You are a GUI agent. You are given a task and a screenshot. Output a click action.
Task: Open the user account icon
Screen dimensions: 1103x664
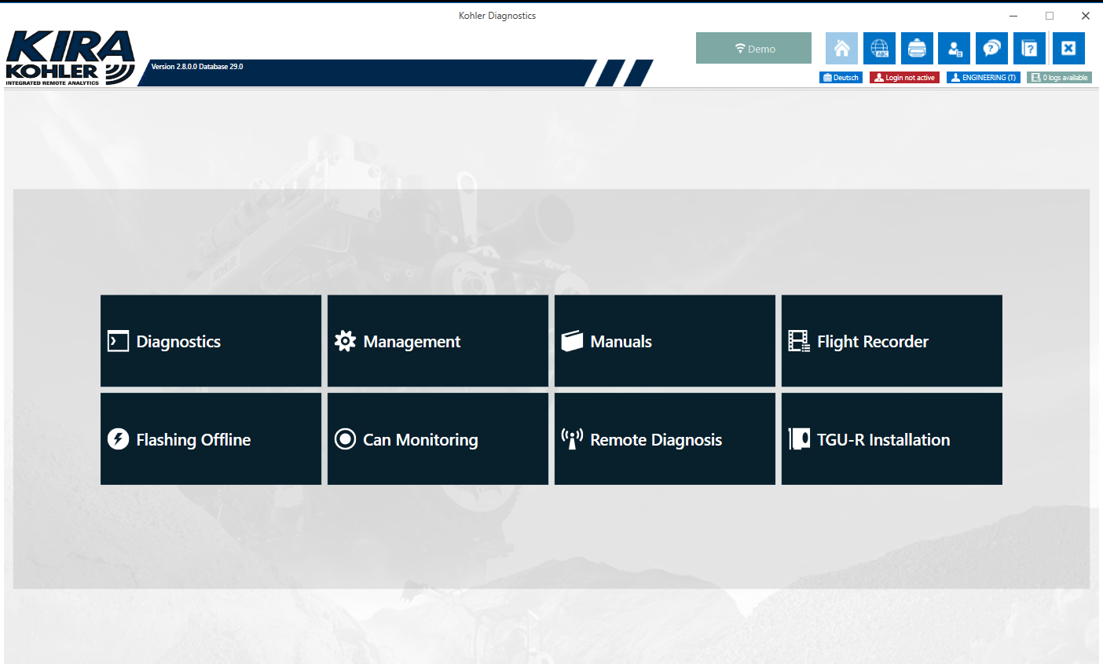pos(955,49)
